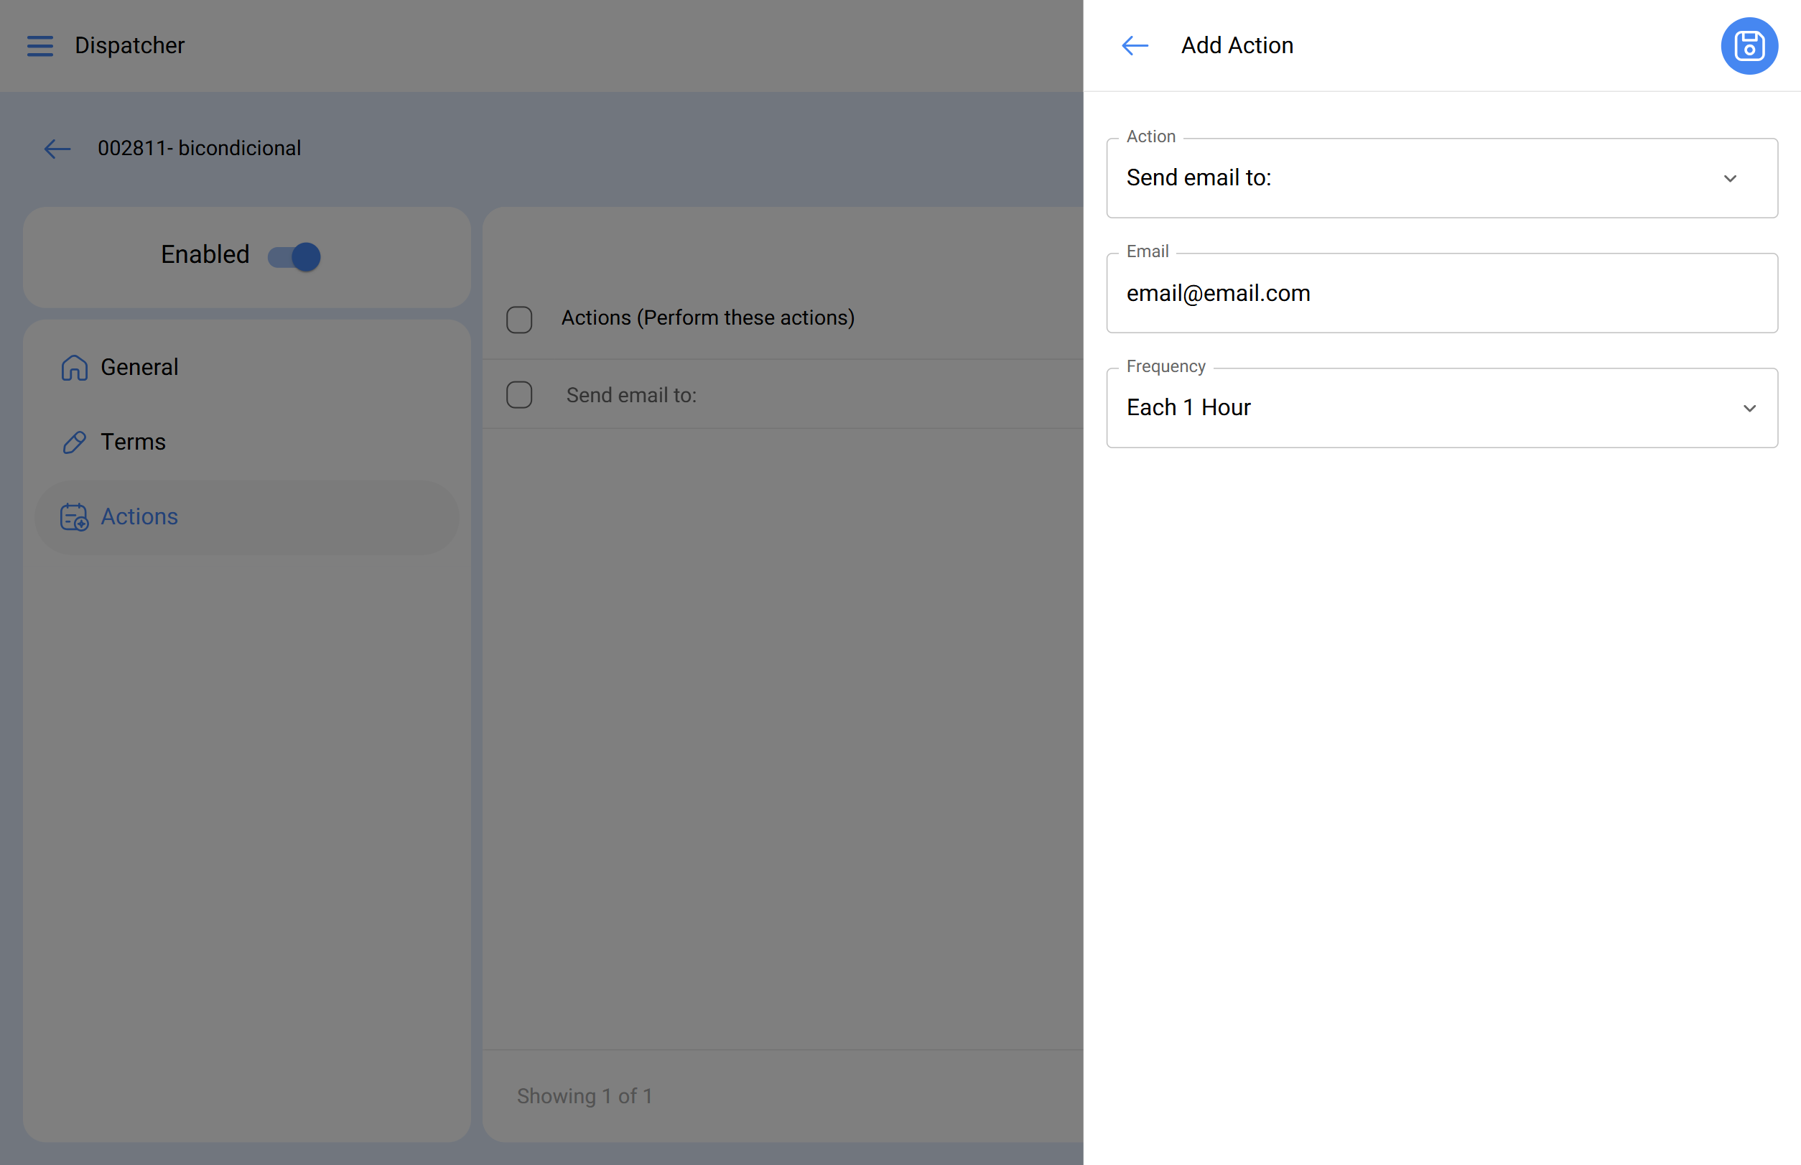This screenshot has width=1801, height=1165.
Task: Click the Actions calendar icon
Action: tap(74, 516)
